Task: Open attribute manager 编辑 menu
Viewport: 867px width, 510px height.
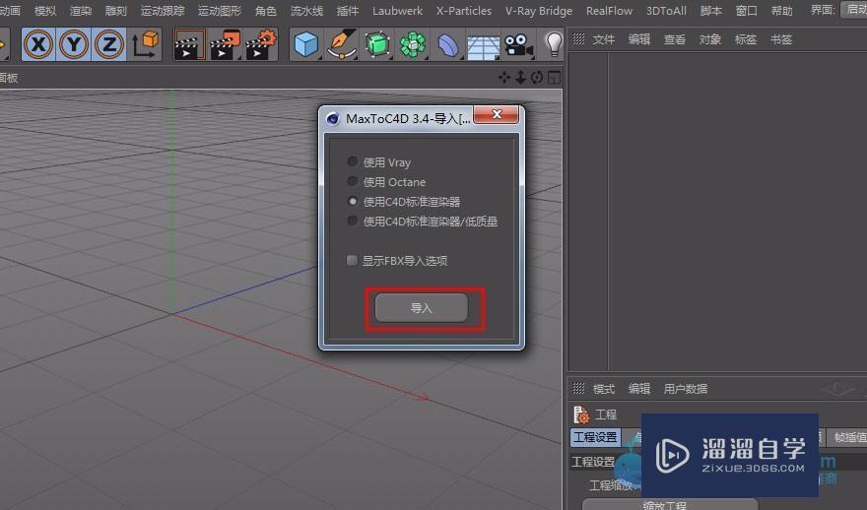Action: (639, 389)
